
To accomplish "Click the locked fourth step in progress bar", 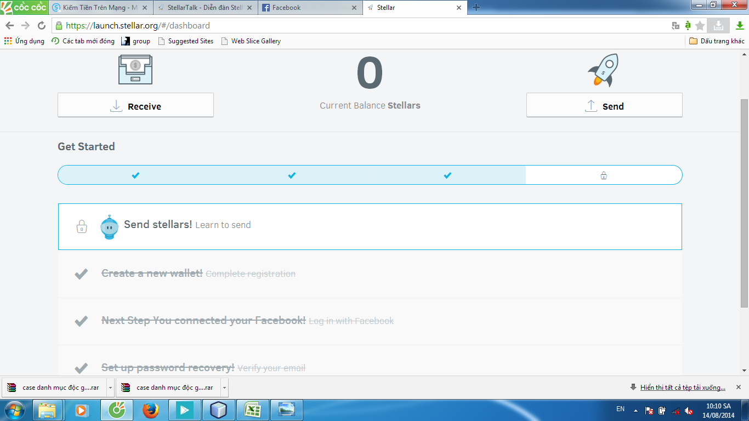I will [x=603, y=175].
